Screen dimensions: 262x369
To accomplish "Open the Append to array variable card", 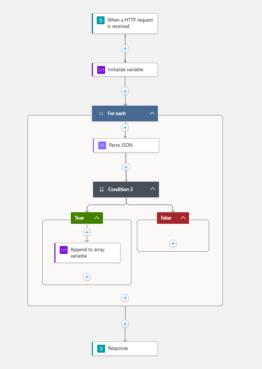I will [87, 253].
